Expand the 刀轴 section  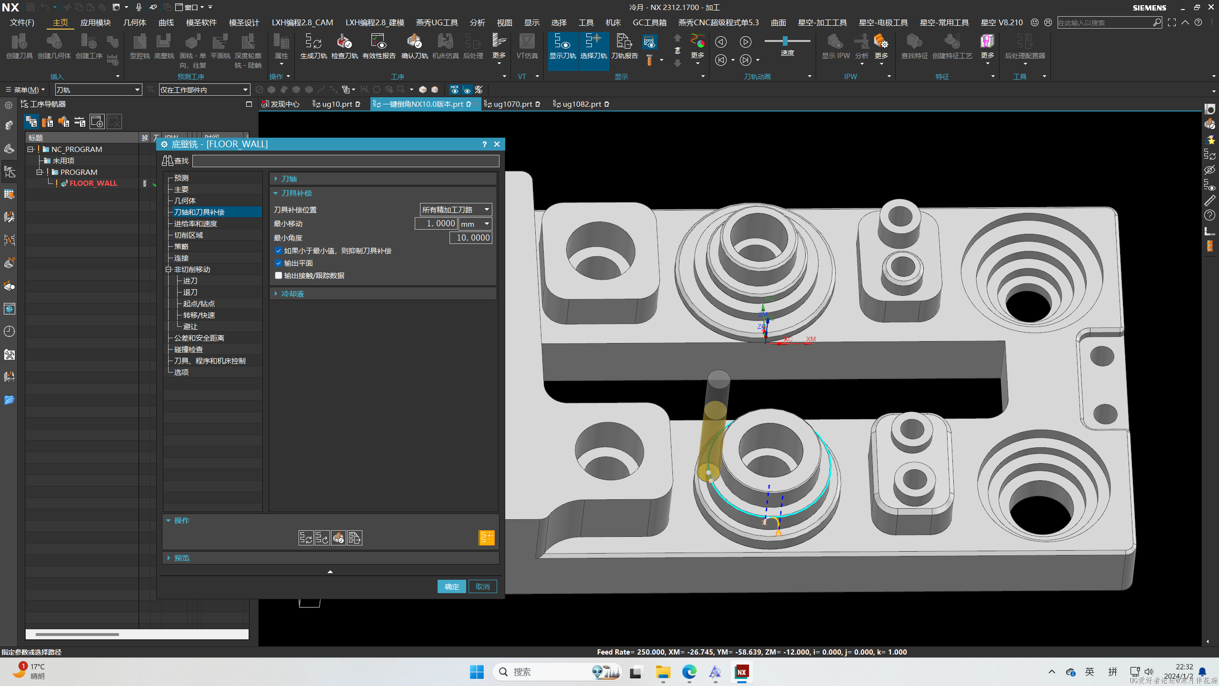(384, 179)
